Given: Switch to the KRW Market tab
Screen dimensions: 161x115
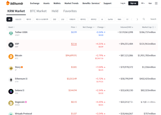Looking at the screenshot, I should pos(16,11).
